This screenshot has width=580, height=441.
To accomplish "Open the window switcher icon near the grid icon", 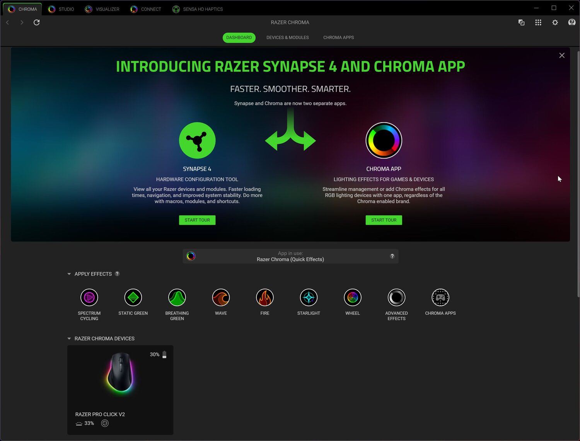I will (x=521, y=22).
